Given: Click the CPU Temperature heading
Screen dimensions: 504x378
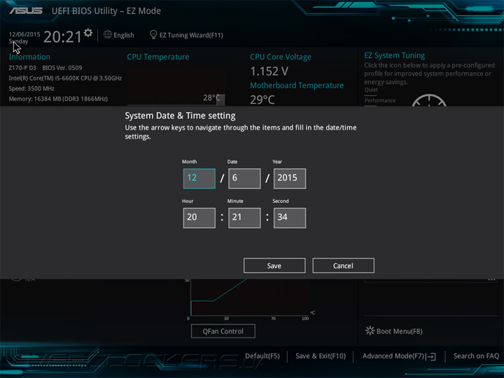Looking at the screenshot, I should click(158, 57).
